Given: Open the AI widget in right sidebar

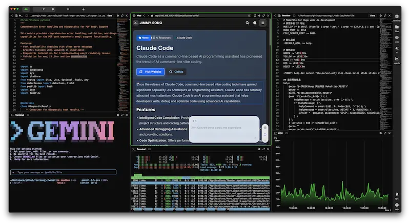Looking at the screenshot, I should click(x=397, y=49).
